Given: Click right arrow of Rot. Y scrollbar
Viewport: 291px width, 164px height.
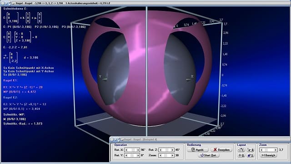Looking at the screenshot, I should click(x=138, y=155).
